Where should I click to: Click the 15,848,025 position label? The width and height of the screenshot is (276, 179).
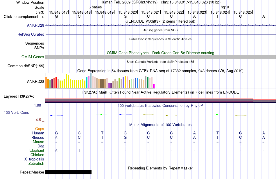pyautogui.click(x=243, y=12)
